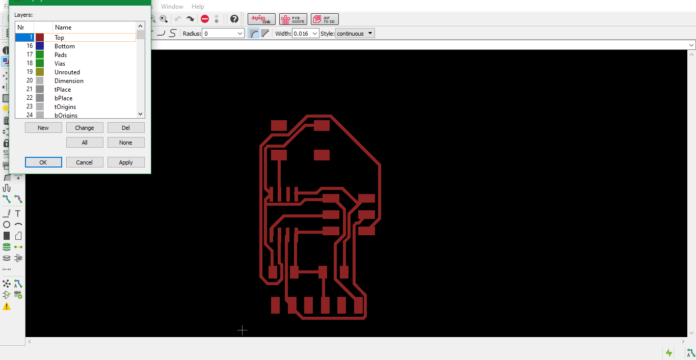Click layer list scrollbar down arrow
Image resolution: width=696 pixels, height=360 pixels.
click(x=141, y=114)
